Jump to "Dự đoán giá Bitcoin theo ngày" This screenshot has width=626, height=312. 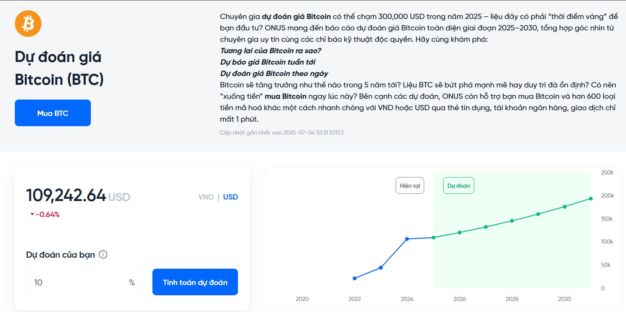click(274, 73)
